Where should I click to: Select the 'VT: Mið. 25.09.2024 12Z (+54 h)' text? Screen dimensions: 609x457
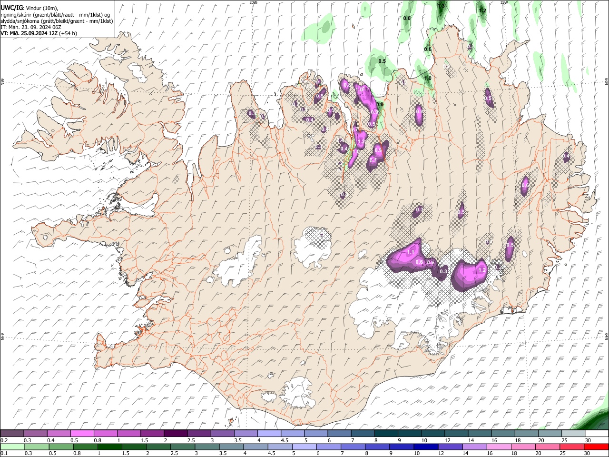tap(39, 33)
